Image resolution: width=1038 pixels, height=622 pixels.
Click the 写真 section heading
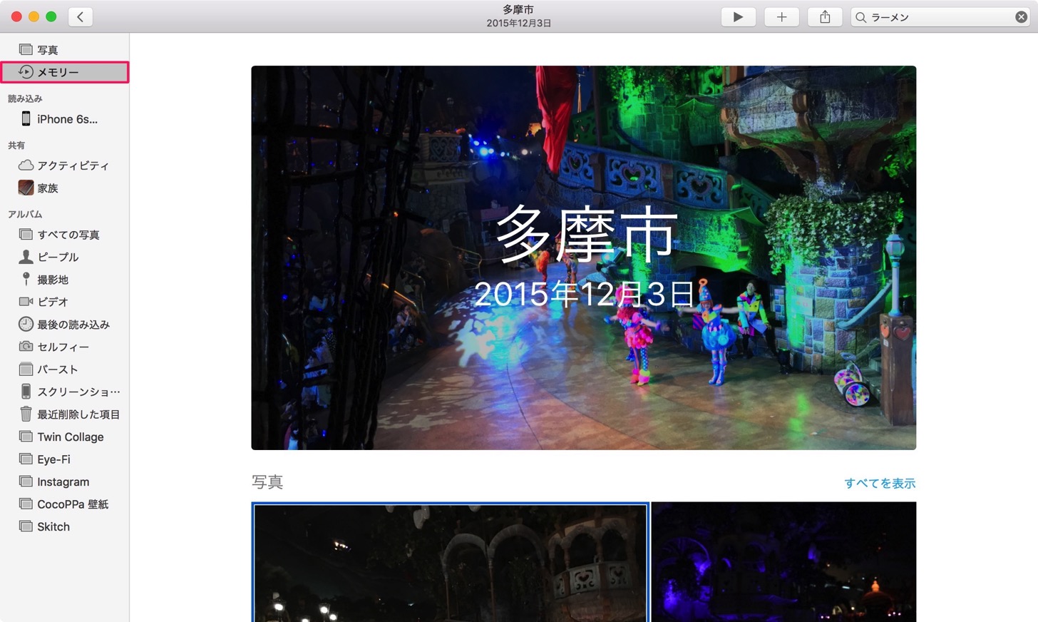[267, 483]
